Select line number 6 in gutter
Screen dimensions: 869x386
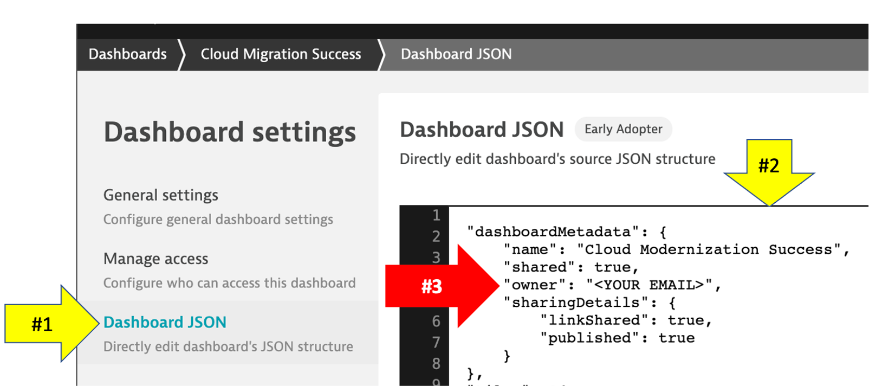pyautogui.click(x=436, y=321)
